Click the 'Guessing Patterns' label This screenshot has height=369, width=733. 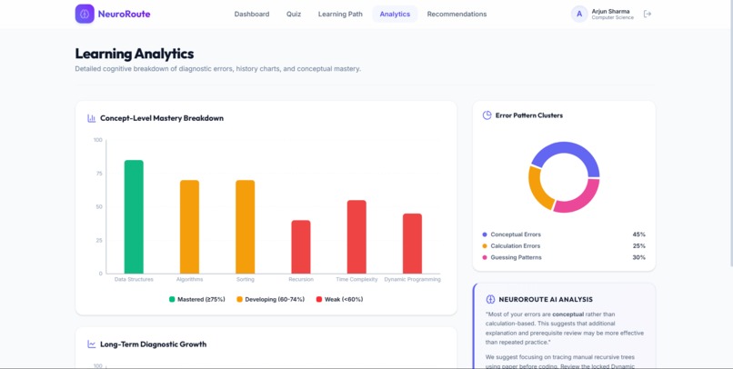pyautogui.click(x=516, y=257)
